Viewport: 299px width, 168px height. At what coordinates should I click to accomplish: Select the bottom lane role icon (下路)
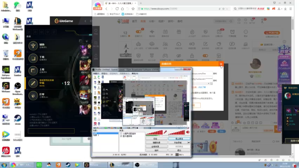(33, 58)
